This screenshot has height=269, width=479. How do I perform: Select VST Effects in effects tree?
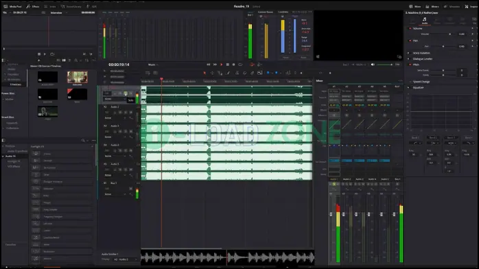click(x=14, y=166)
